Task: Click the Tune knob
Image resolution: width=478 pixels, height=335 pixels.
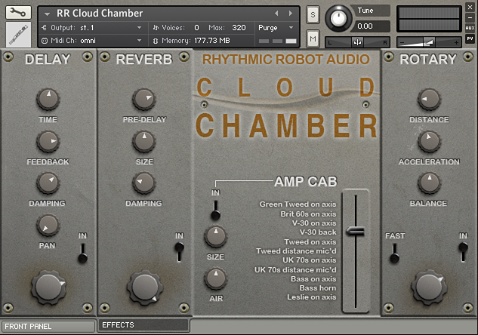Action: (x=338, y=18)
